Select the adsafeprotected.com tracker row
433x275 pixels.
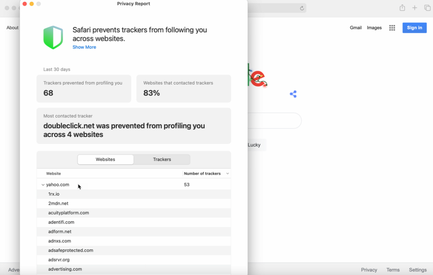[71, 250]
